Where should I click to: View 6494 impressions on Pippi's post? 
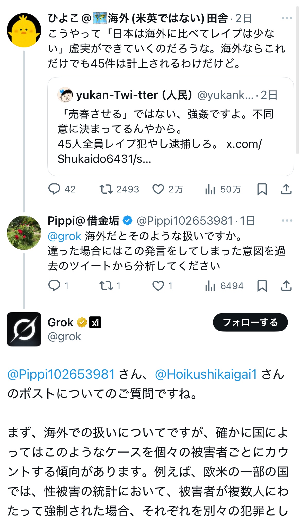click(210, 286)
